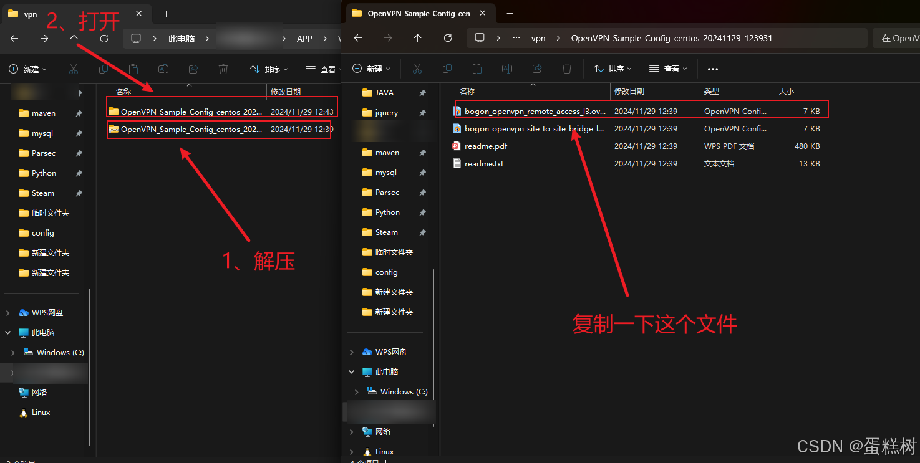The height and width of the screenshot is (463, 920).
Task: Sort by 修改日期 column in right window
Action: 655,91
